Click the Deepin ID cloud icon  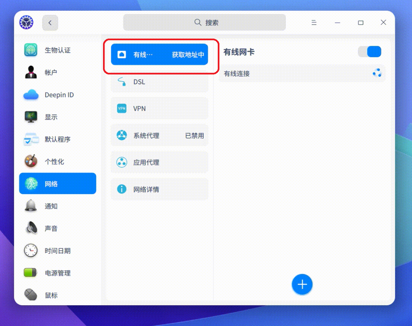[x=31, y=95]
